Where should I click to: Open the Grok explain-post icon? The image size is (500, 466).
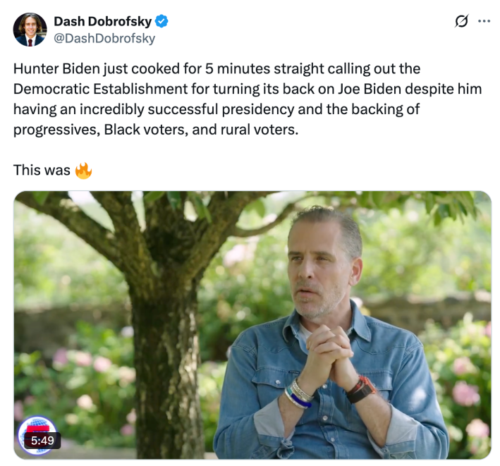461,21
